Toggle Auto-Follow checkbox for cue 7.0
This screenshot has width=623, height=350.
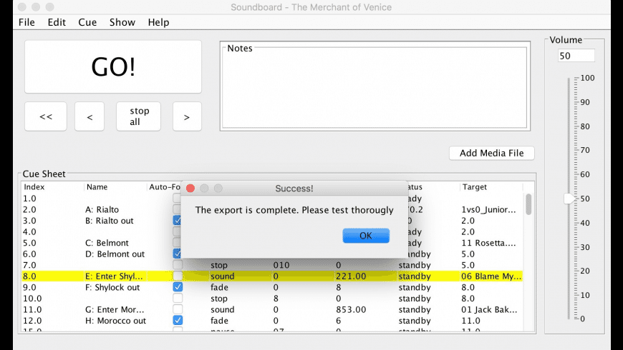coord(178,265)
